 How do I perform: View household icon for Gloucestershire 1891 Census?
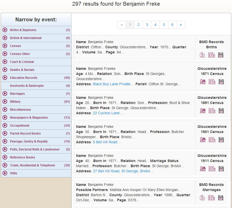coord(203,111)
